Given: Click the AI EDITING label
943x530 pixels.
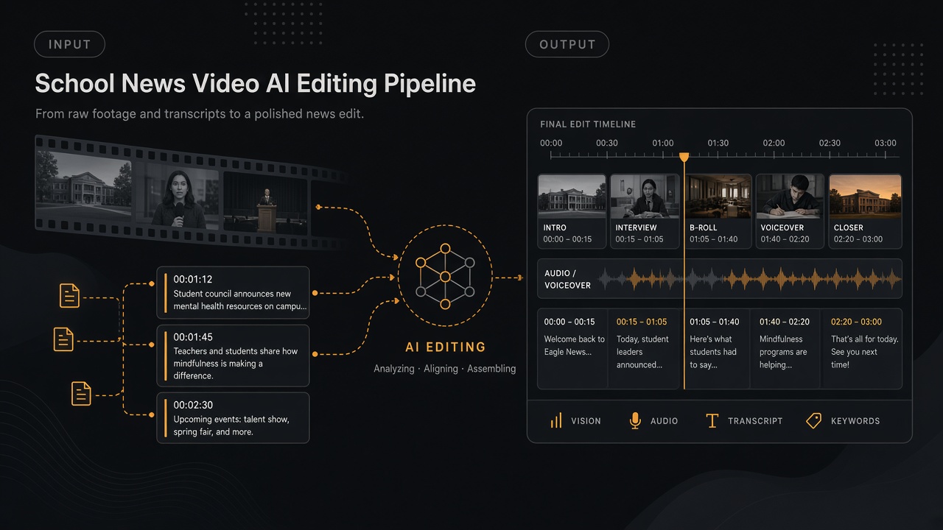Looking at the screenshot, I should coord(445,347).
